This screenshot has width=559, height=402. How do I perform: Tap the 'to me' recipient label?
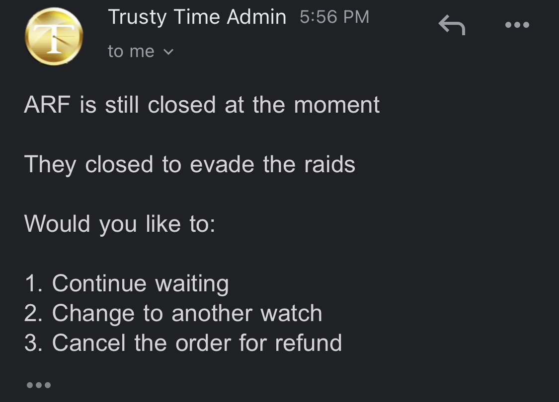[x=131, y=51]
